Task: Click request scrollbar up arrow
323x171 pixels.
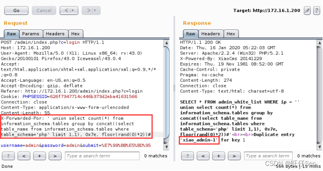Action: [x=167, y=43]
